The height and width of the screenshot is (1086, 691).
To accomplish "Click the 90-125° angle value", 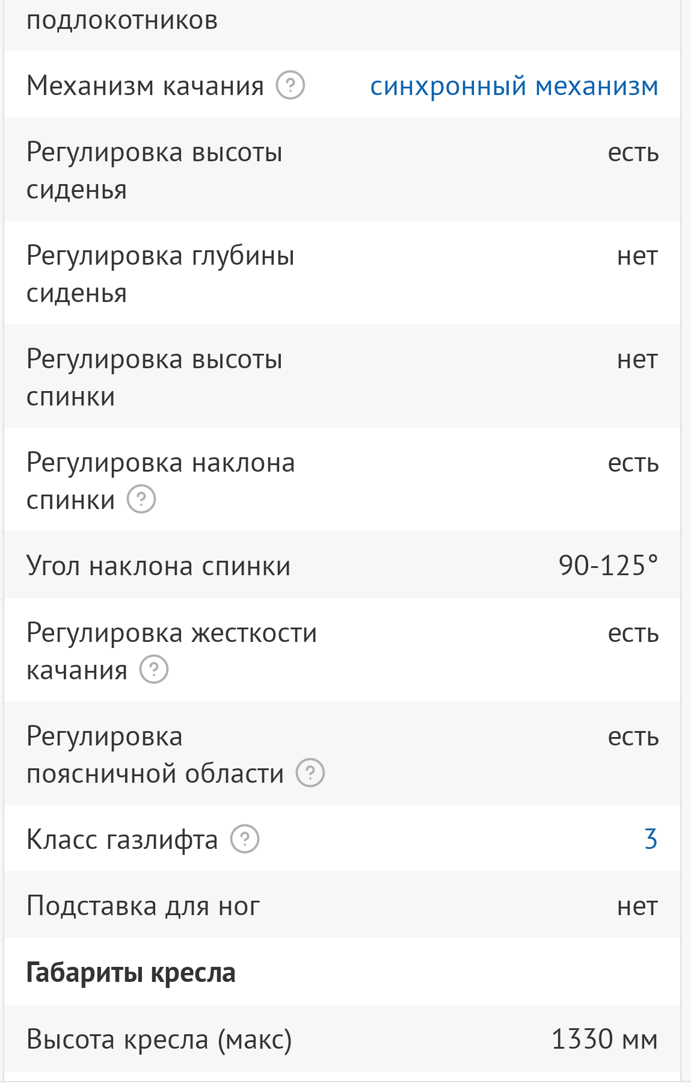I will [608, 566].
